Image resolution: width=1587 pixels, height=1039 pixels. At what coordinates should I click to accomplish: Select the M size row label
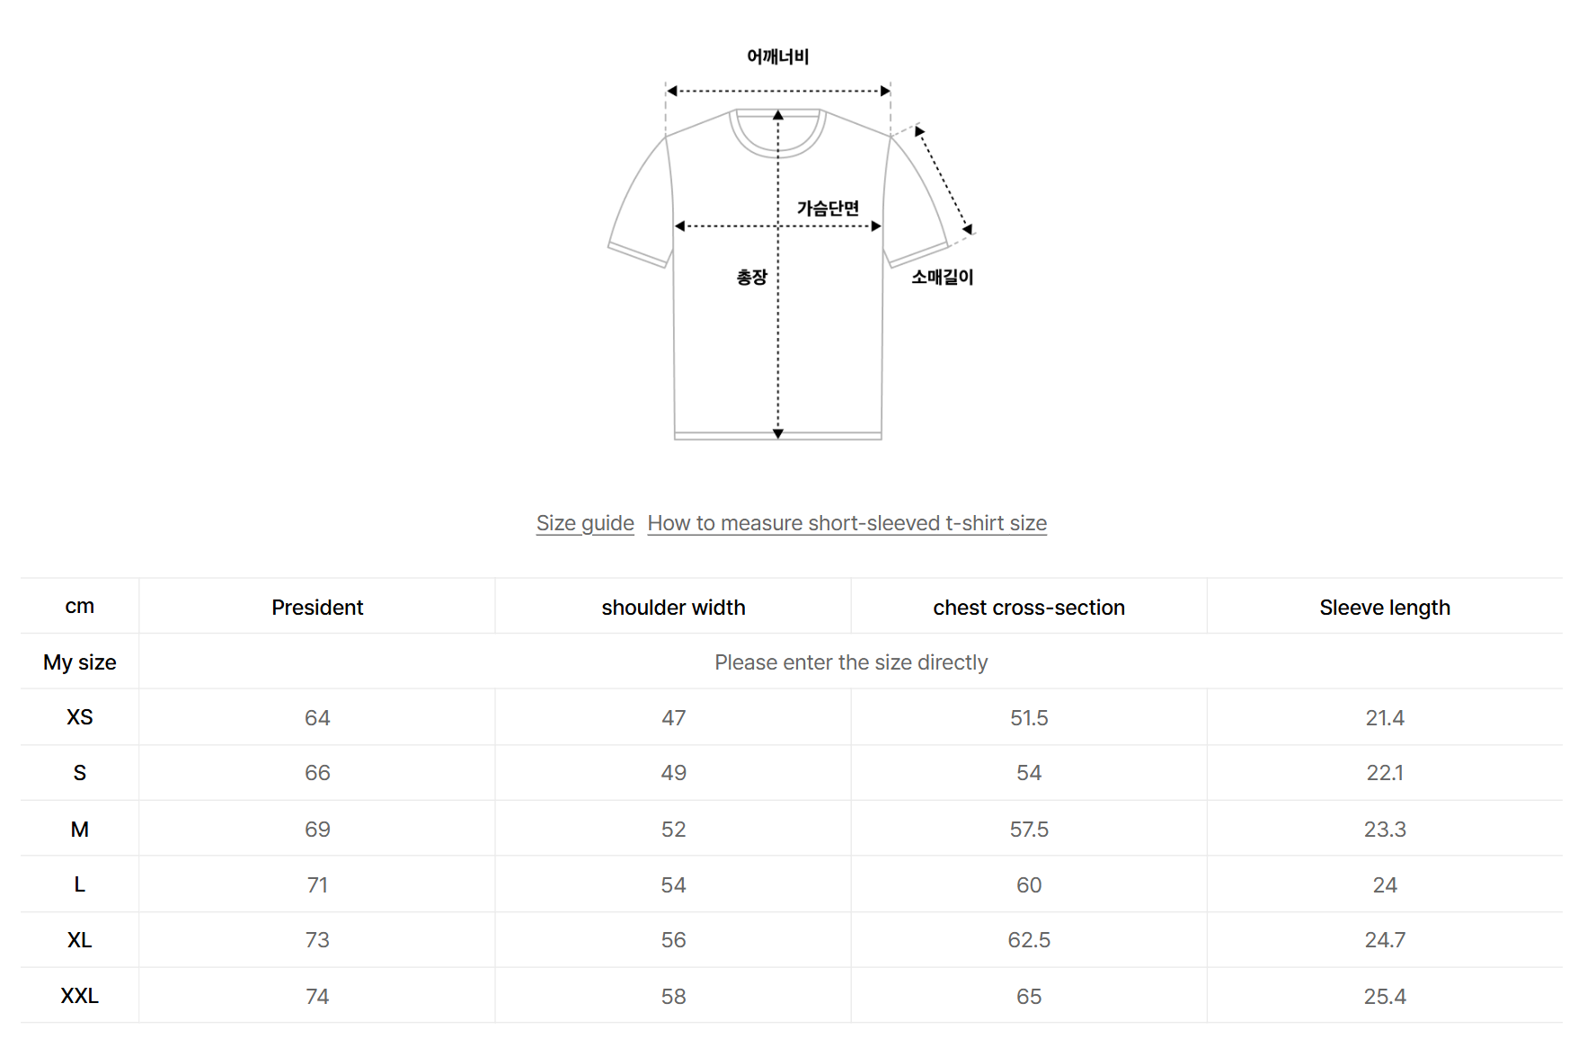80,829
